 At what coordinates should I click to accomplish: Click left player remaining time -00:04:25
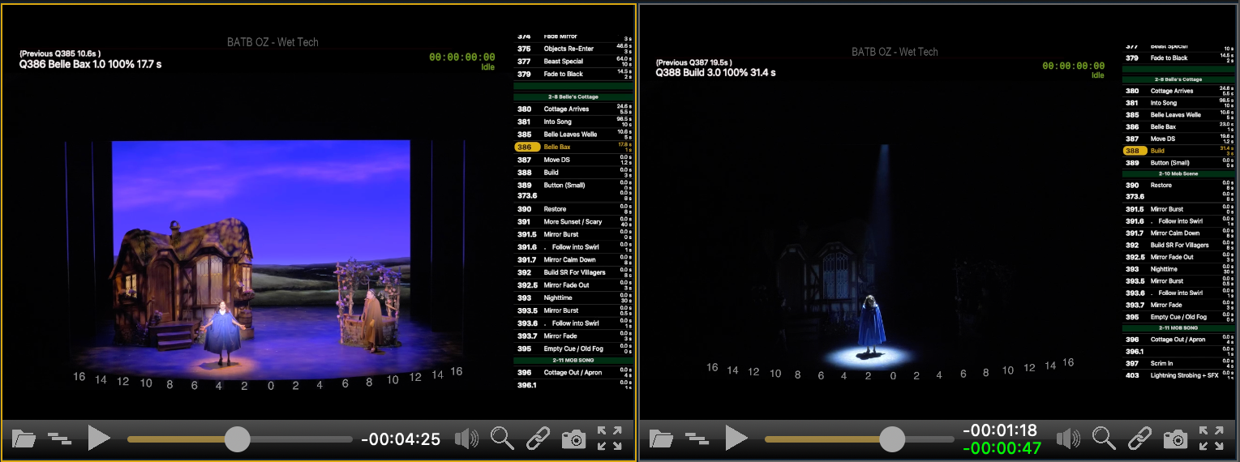pos(401,439)
